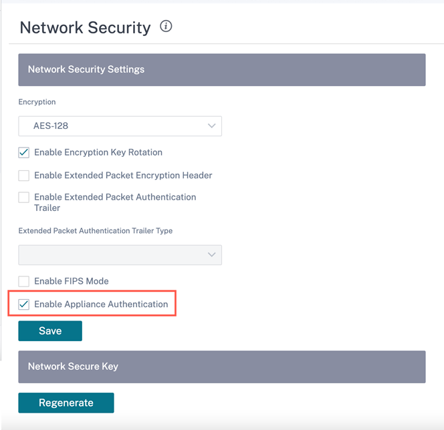Image resolution: width=444 pixels, height=430 pixels.
Task: Click the 'Encryption' field label
Action: coord(37,102)
